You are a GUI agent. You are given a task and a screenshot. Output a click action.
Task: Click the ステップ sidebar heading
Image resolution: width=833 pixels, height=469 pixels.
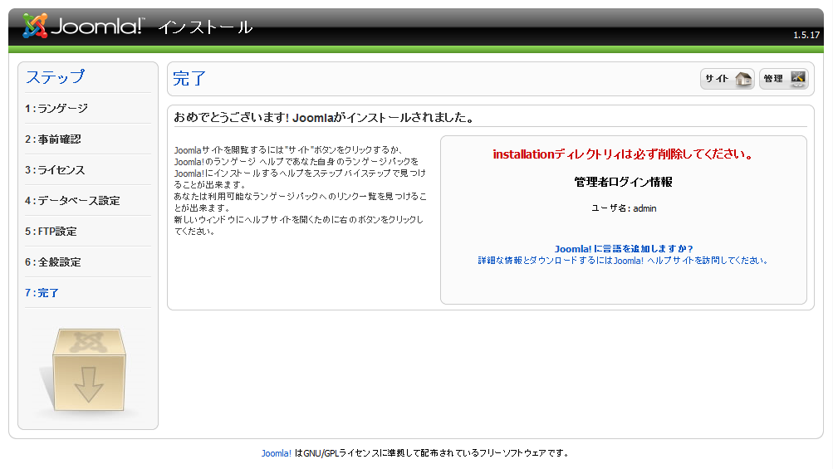tap(55, 77)
